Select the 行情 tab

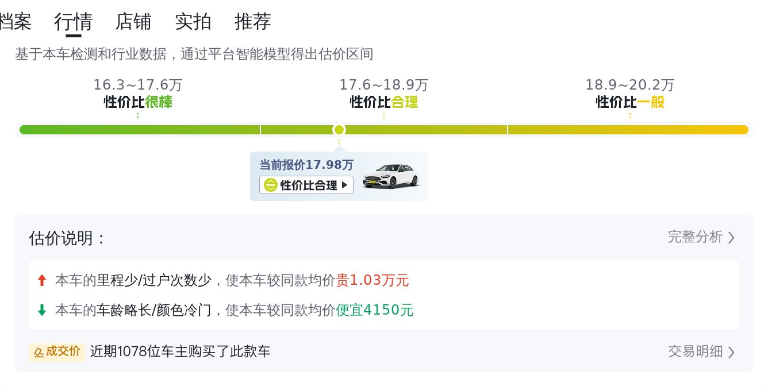(74, 22)
